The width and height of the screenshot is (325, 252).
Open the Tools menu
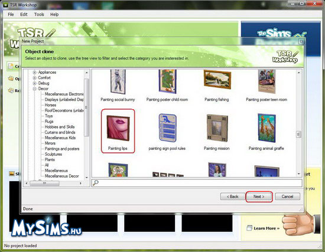(39, 14)
